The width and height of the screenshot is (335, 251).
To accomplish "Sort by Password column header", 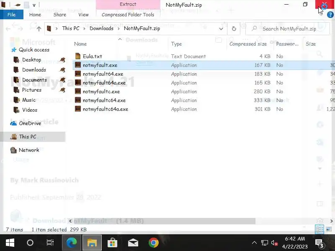I will click(x=287, y=44).
